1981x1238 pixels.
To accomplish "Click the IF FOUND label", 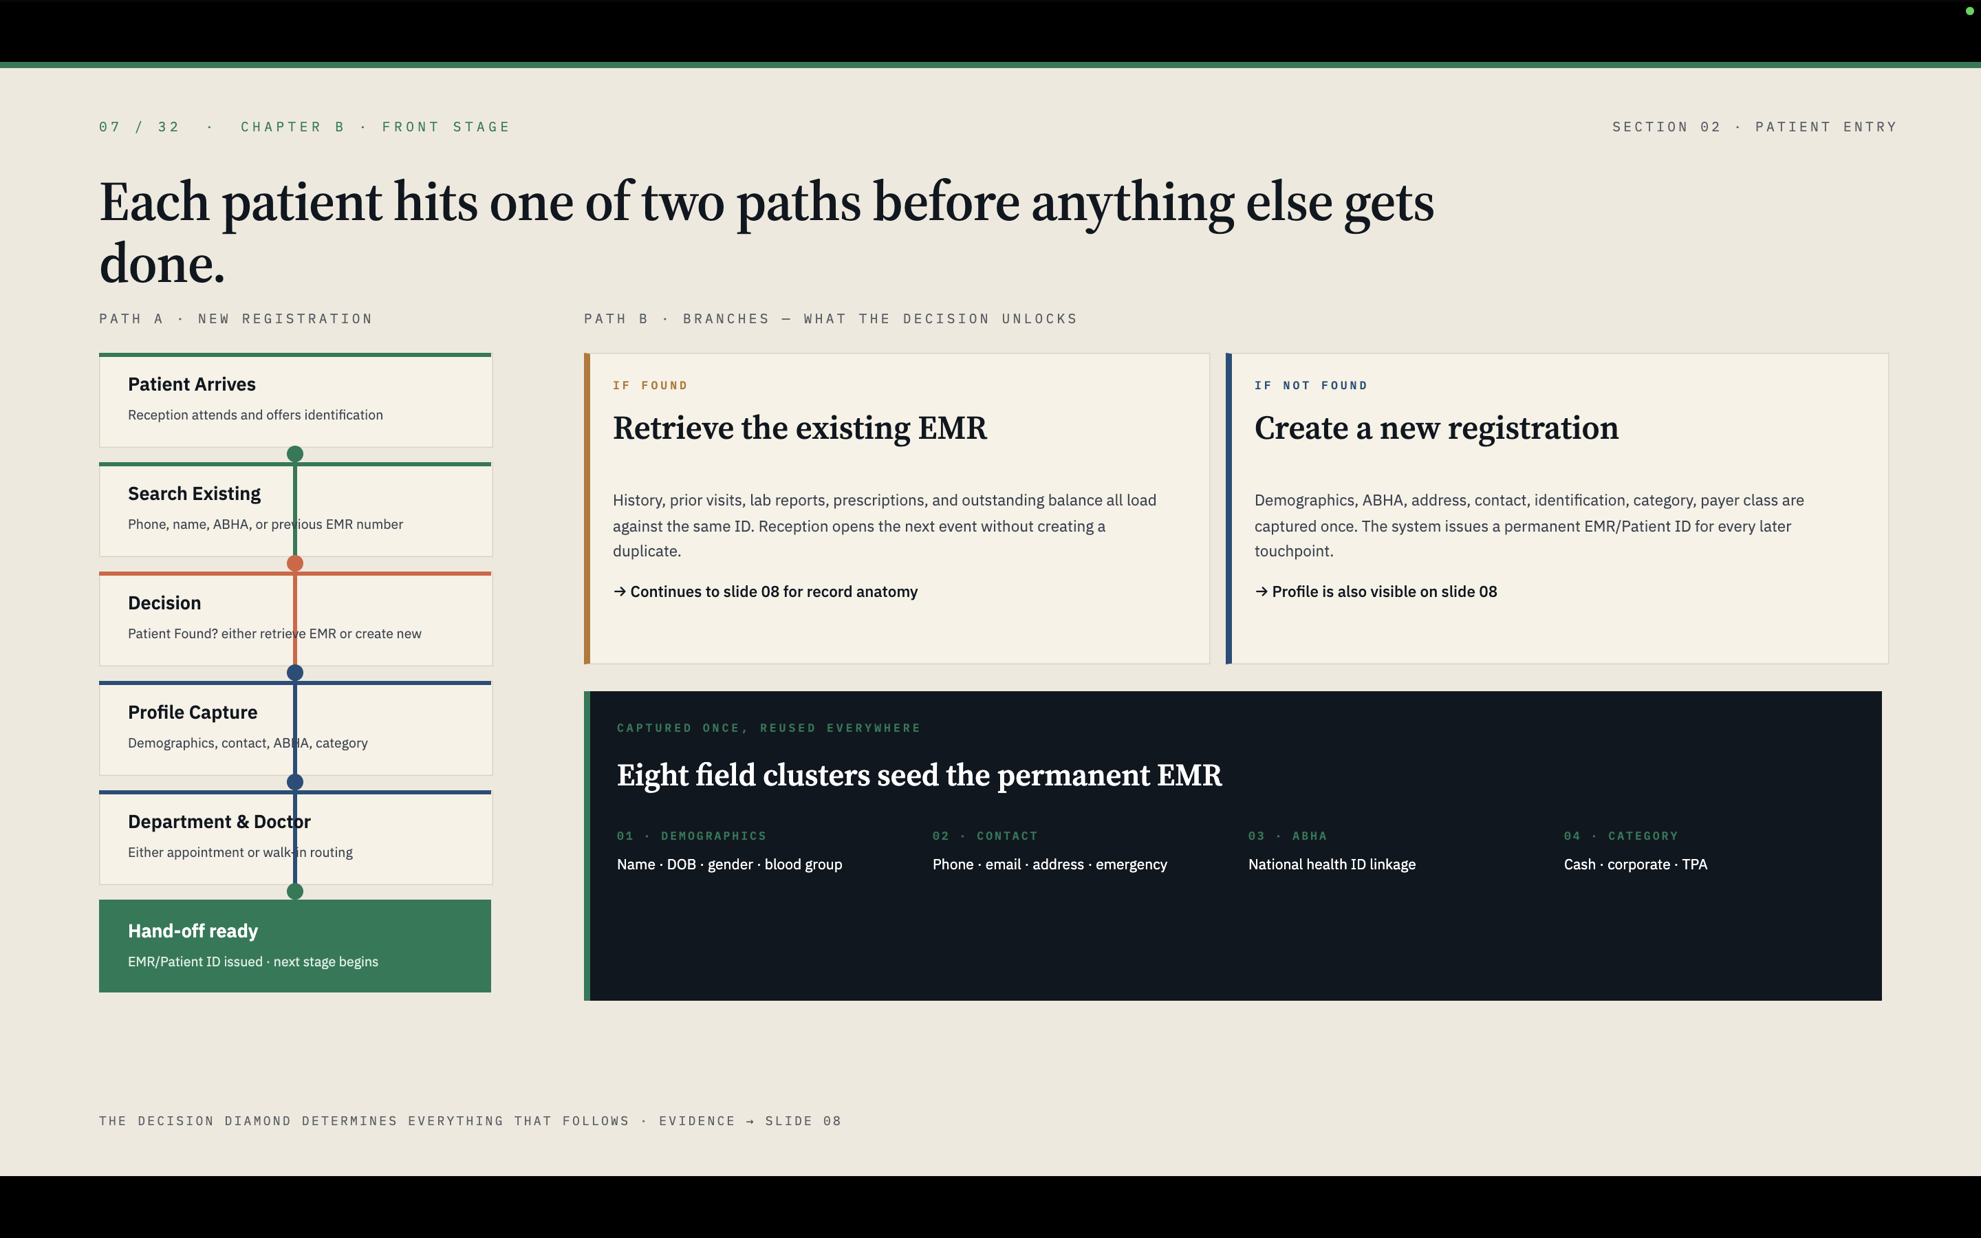I will pyautogui.click(x=650, y=385).
